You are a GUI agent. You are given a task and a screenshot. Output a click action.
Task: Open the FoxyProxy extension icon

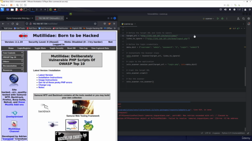[109, 23]
